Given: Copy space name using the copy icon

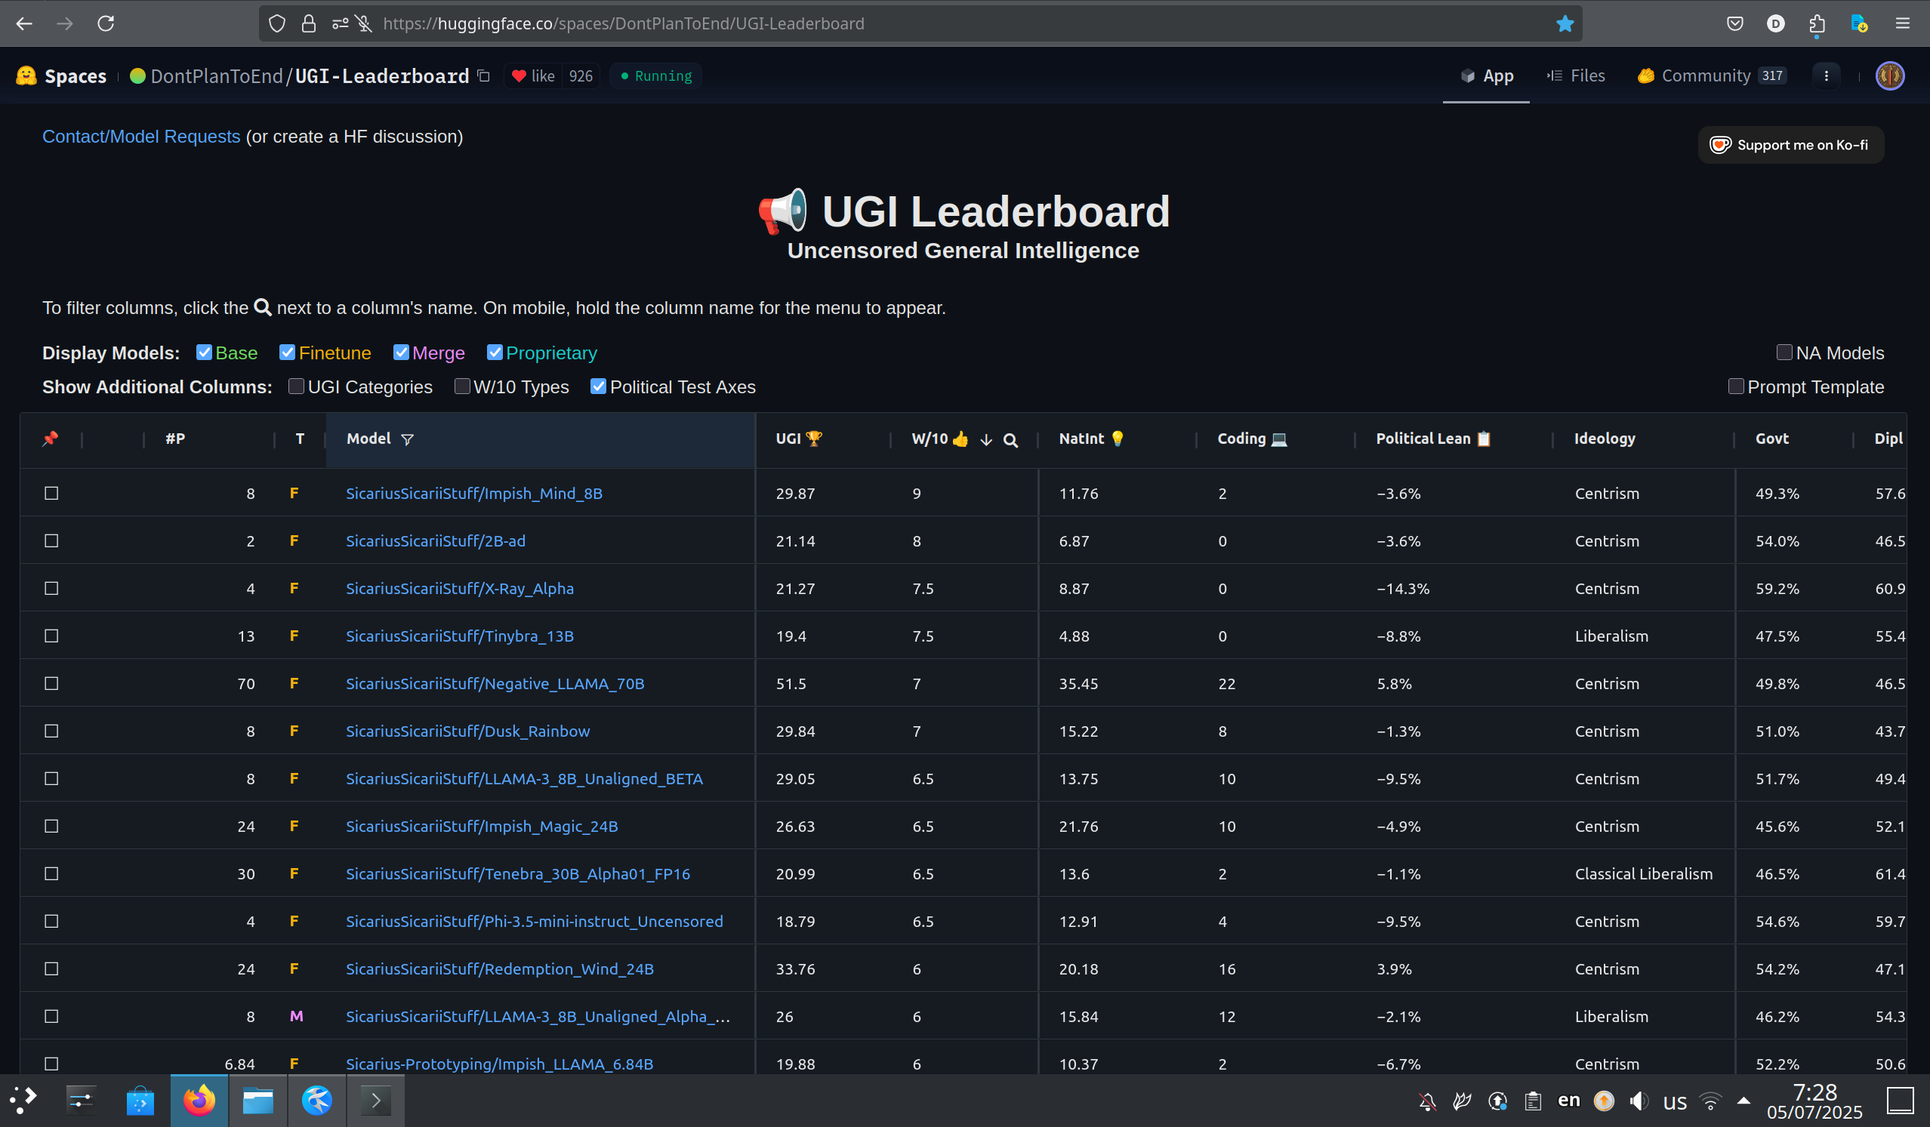Looking at the screenshot, I should (x=483, y=75).
